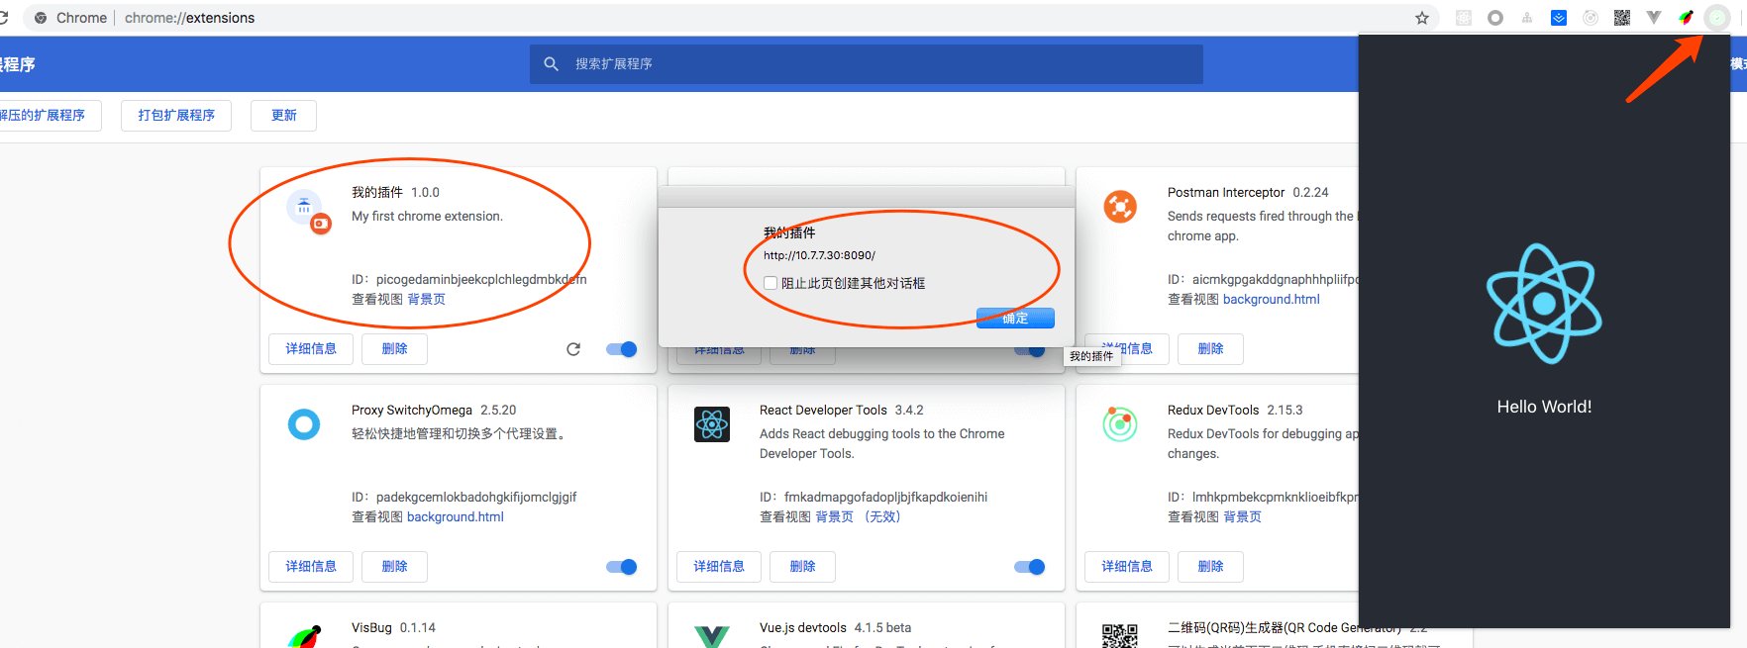Click My first chrome extension. description

pyautogui.click(x=427, y=216)
